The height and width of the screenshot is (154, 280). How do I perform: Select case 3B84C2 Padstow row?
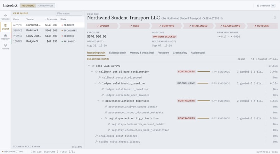coord(48,30)
